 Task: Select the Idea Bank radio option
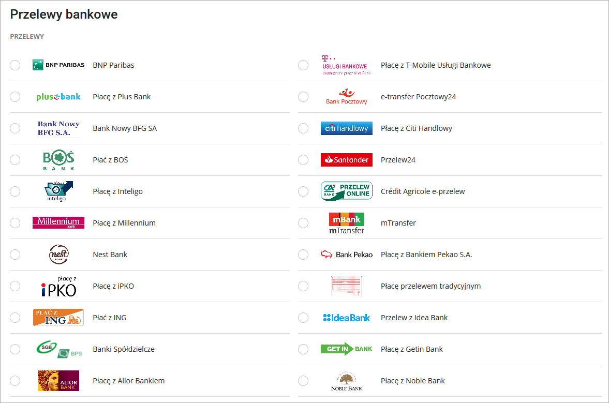coord(303,318)
